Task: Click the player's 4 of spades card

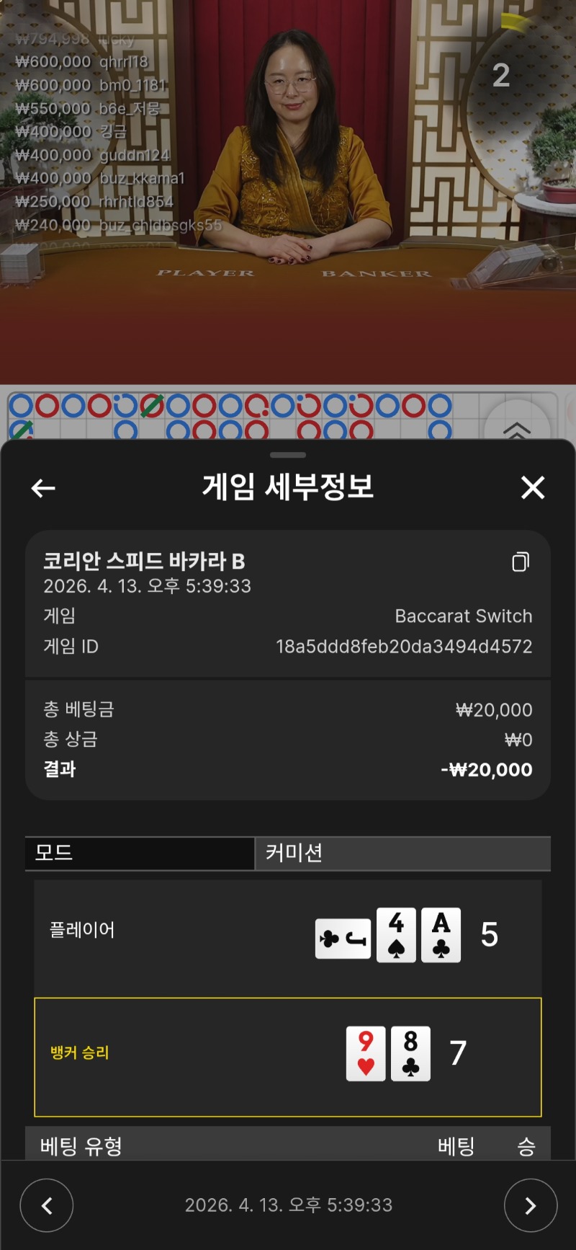Action: [396, 935]
